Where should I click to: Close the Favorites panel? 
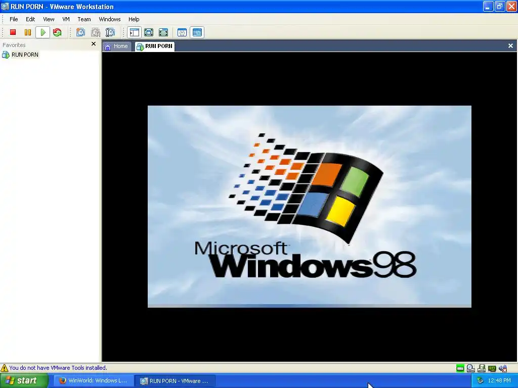click(94, 43)
